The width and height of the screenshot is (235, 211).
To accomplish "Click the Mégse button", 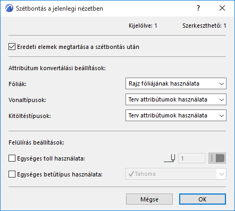I will coord(149,199).
